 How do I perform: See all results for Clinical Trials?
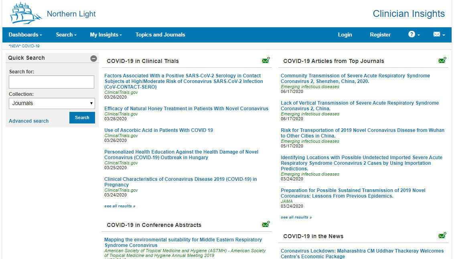coord(120,206)
